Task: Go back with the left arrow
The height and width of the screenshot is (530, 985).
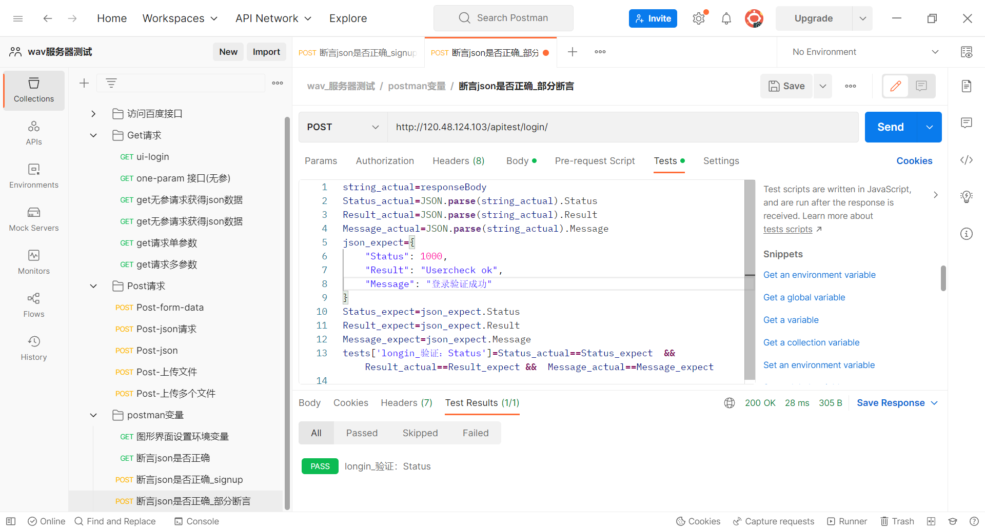Action: 48,18
